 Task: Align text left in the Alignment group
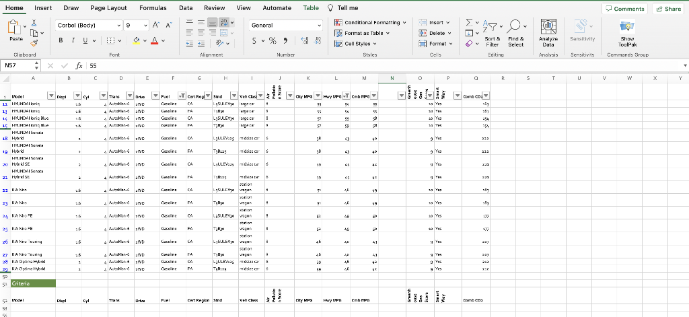[189, 32]
